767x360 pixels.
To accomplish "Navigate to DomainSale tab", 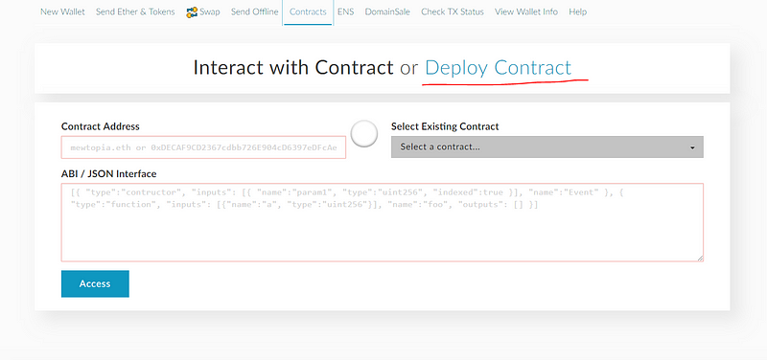I will pos(387,11).
